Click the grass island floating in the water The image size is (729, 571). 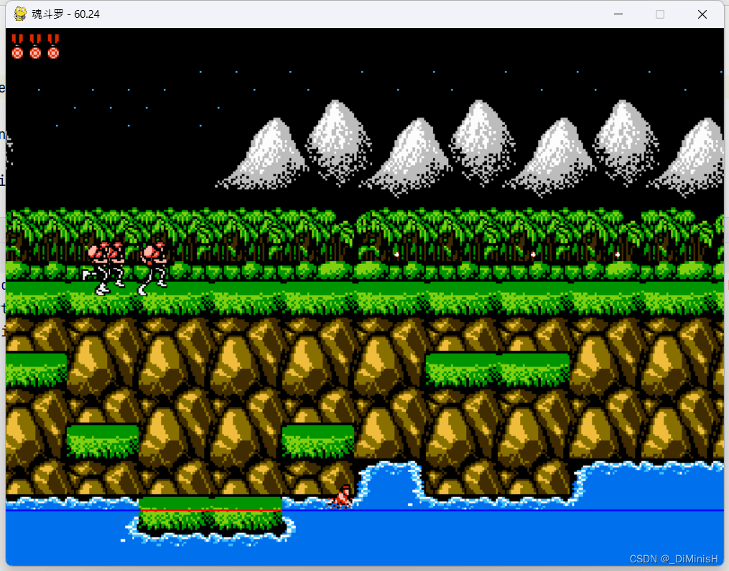coord(210,516)
